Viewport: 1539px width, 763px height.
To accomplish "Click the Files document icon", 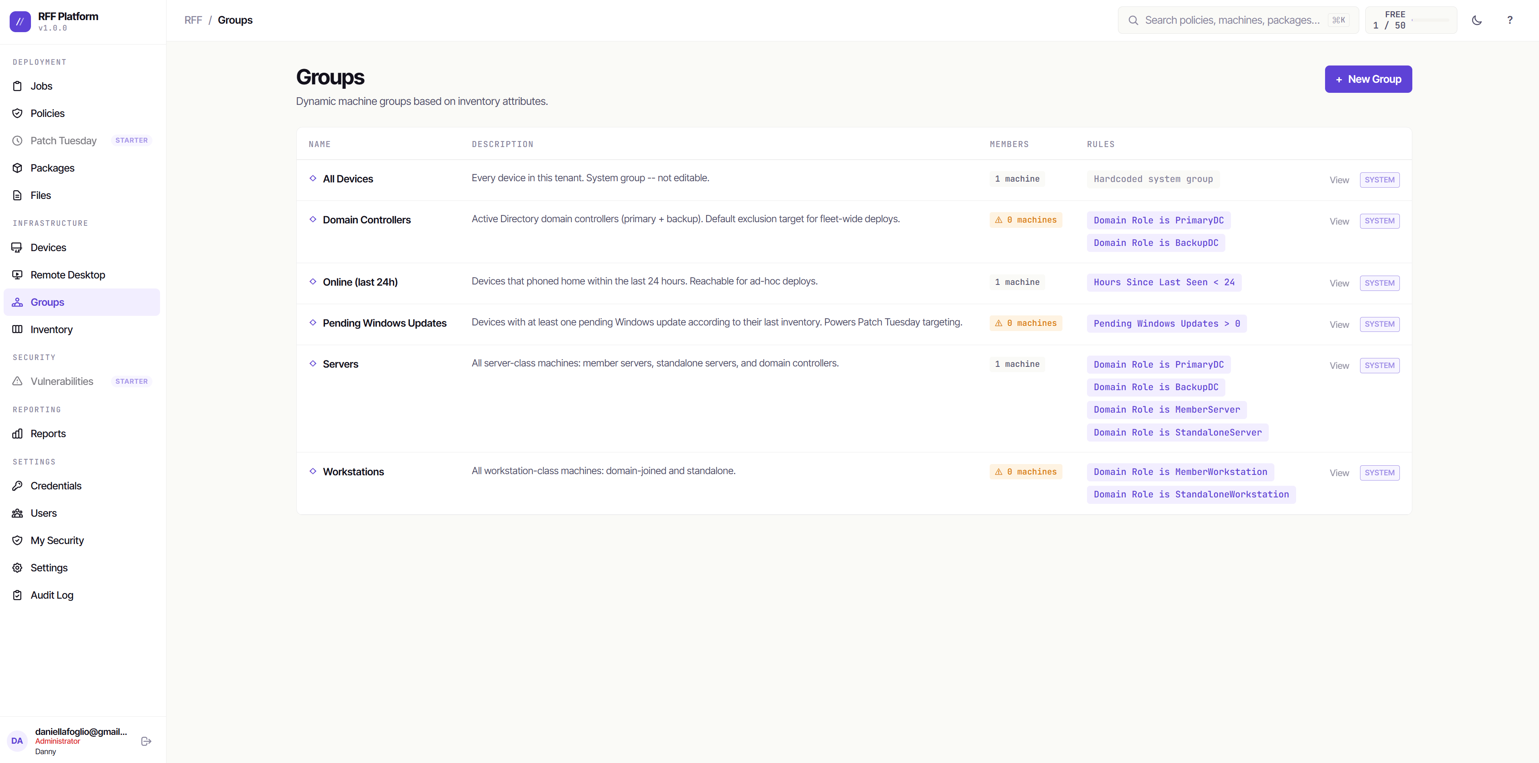I will click(x=17, y=195).
